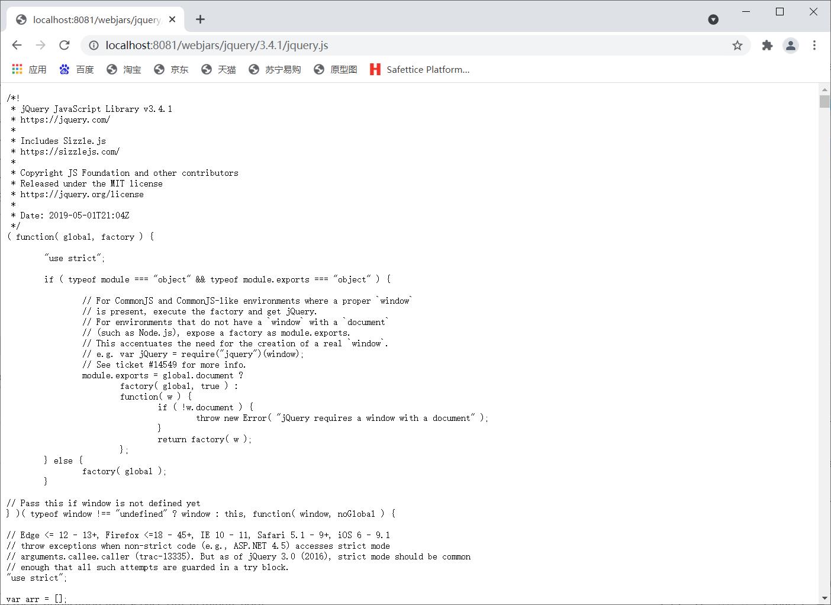
Task: Open a new tab with plus button
Action: tap(200, 20)
